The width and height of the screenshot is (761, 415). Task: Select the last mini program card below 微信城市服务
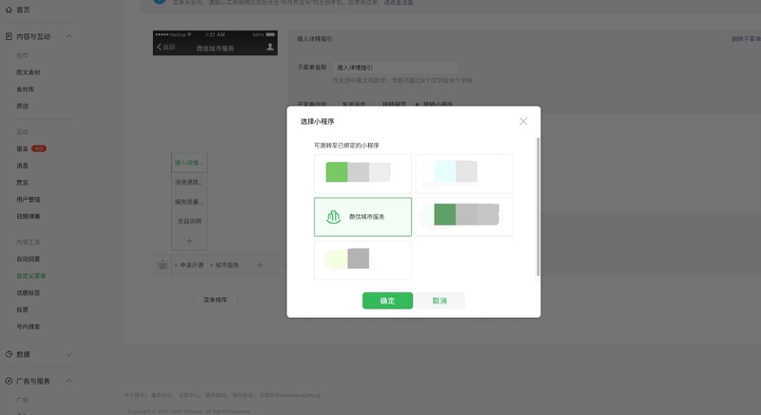tap(362, 260)
